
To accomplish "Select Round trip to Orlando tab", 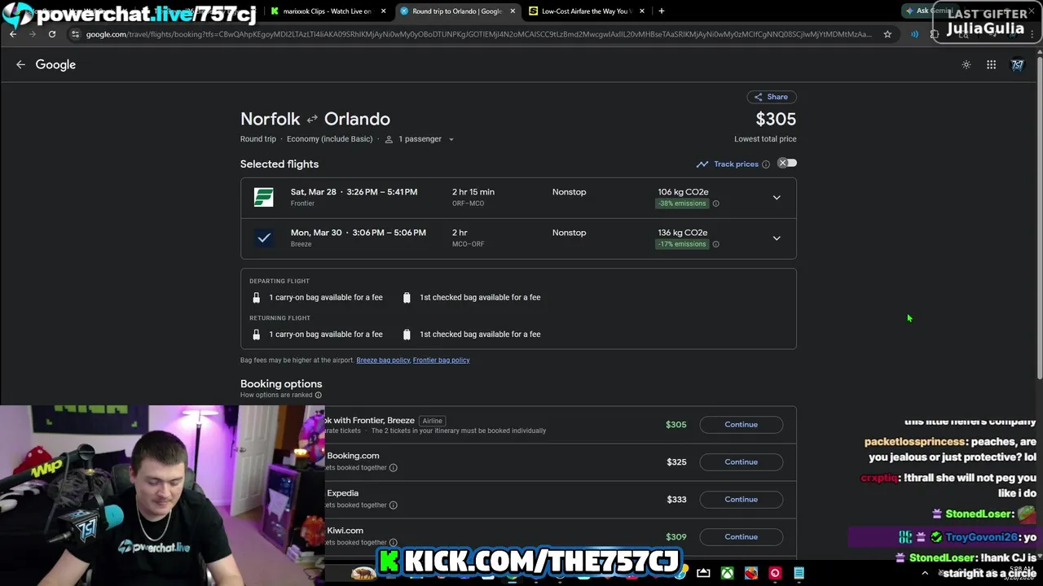I will coord(456,11).
